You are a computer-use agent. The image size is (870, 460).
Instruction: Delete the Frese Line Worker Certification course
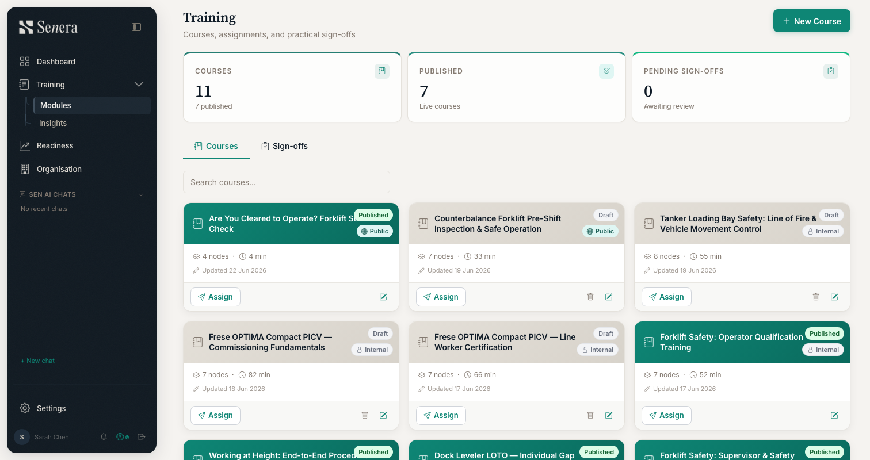coord(590,415)
